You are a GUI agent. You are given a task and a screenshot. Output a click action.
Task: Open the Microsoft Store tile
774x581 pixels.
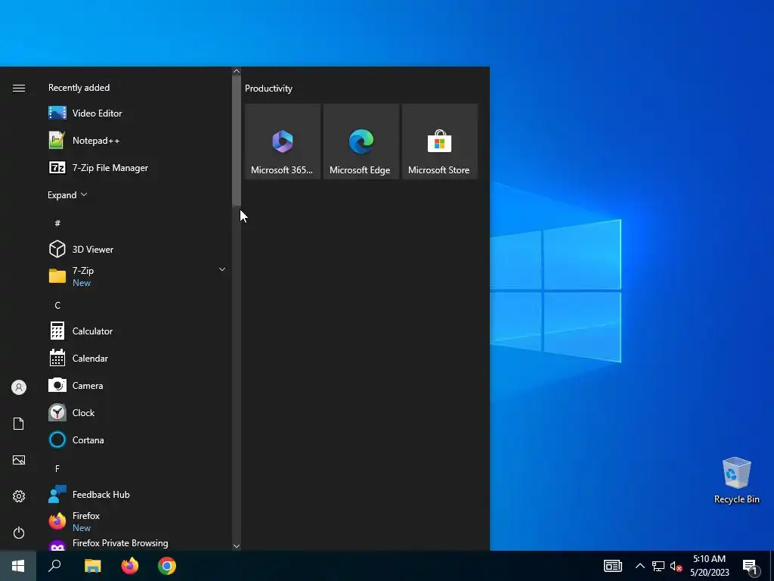click(x=439, y=141)
